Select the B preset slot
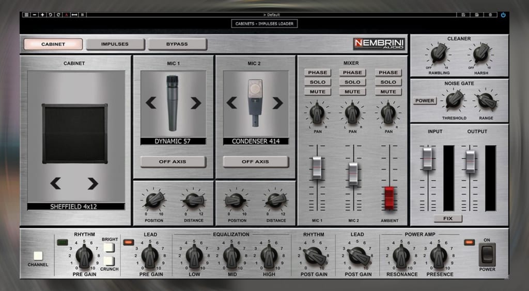Image resolution: width=529 pixels, height=291 pixels. pyautogui.click(x=82, y=15)
